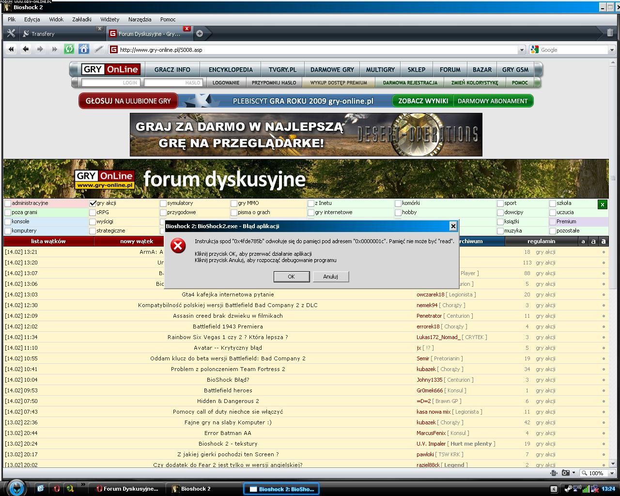This screenshot has height=496, width=620.
Task: Click OK in the error dialog
Action: tap(291, 277)
